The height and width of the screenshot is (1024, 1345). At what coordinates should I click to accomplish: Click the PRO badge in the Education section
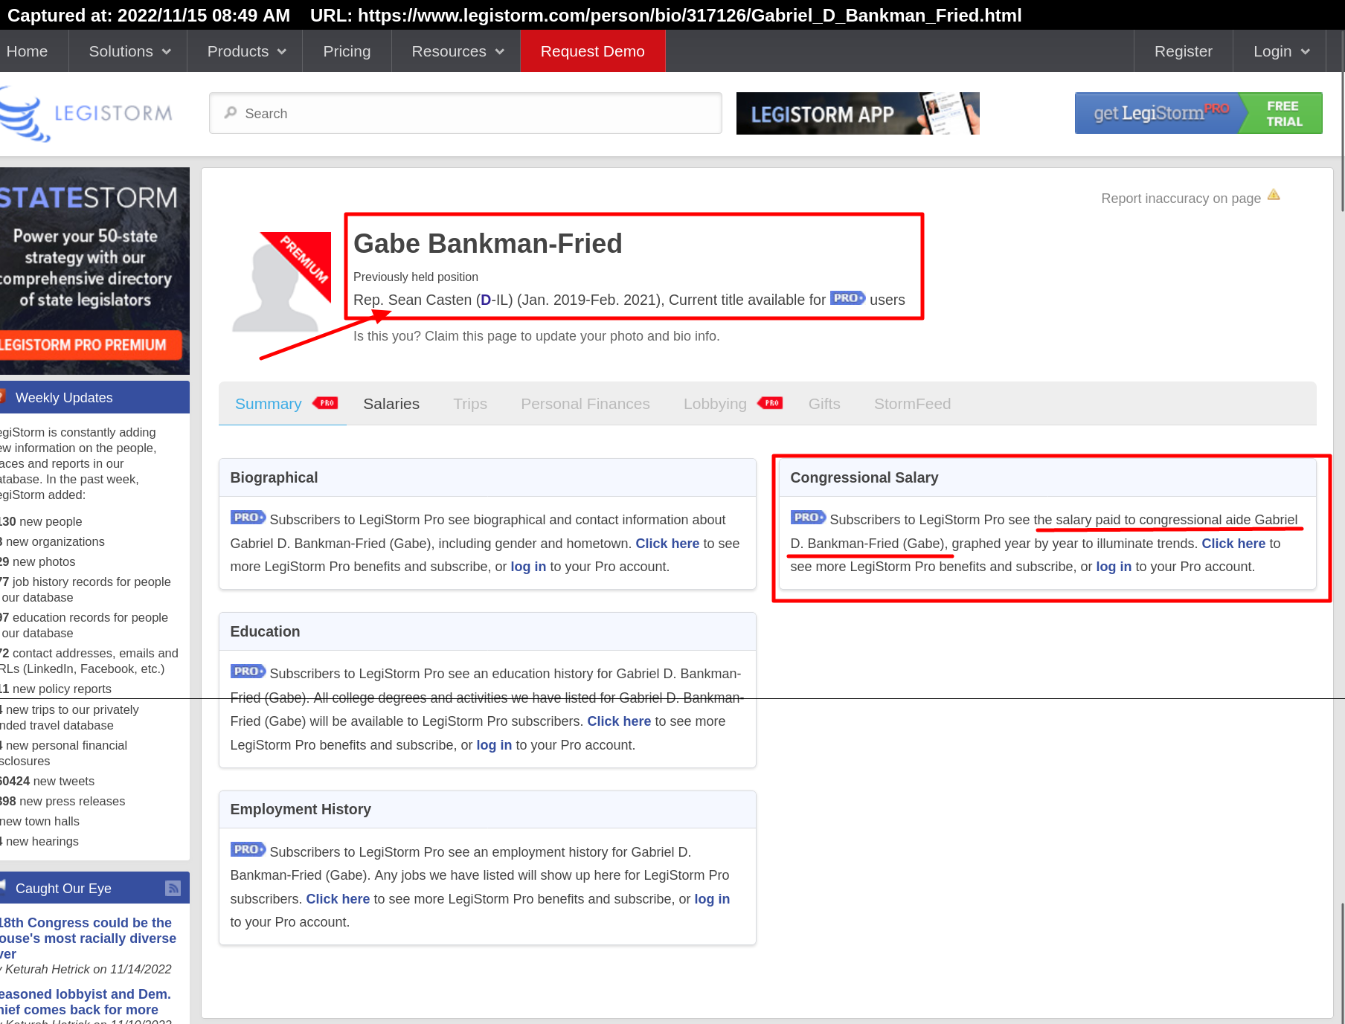248,672
